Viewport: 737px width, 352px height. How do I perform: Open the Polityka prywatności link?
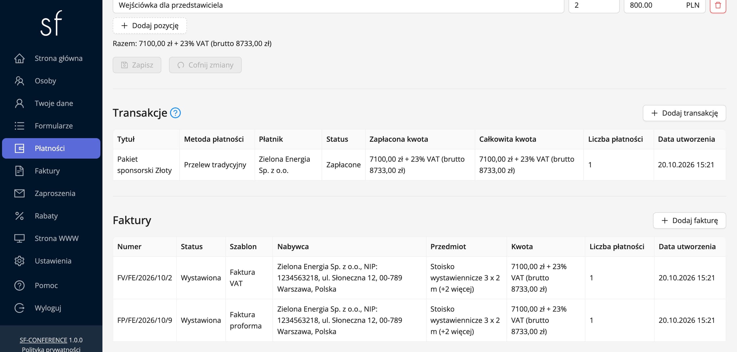click(x=51, y=349)
